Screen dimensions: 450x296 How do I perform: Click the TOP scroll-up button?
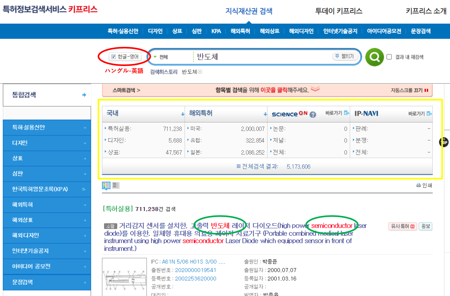pyautogui.click(x=444, y=142)
